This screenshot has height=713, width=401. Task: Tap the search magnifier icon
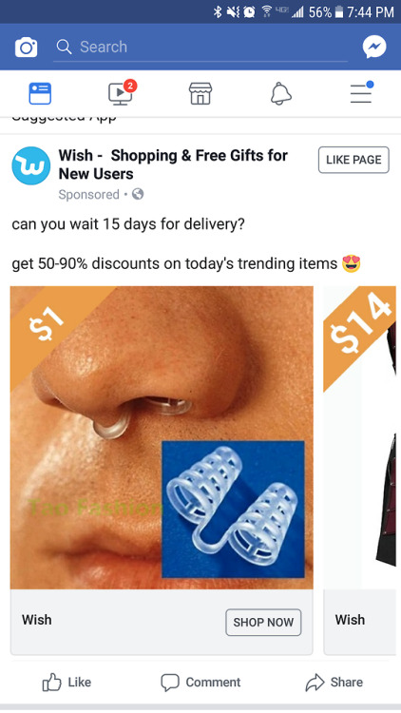click(64, 47)
